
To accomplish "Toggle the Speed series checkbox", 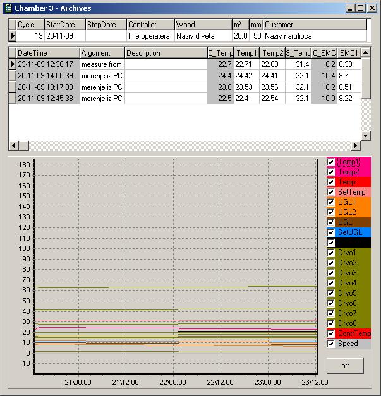I will (x=330, y=344).
